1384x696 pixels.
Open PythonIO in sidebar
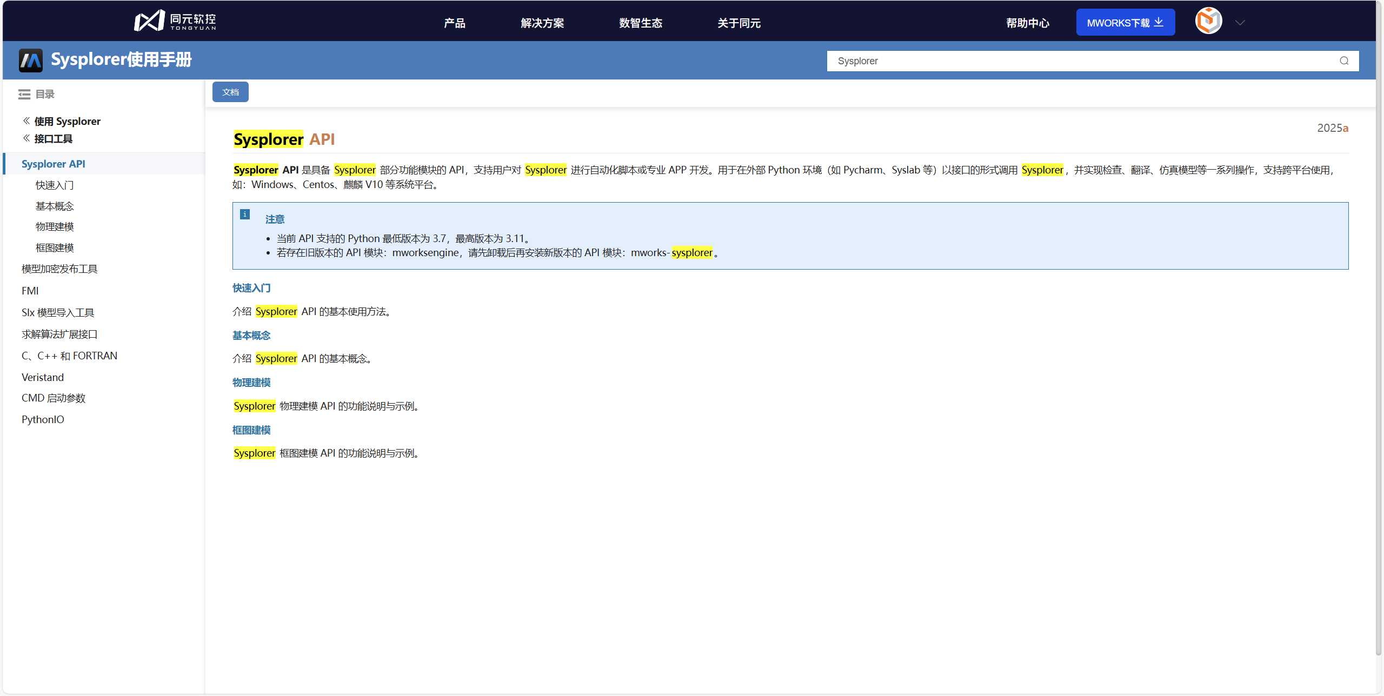[43, 419]
